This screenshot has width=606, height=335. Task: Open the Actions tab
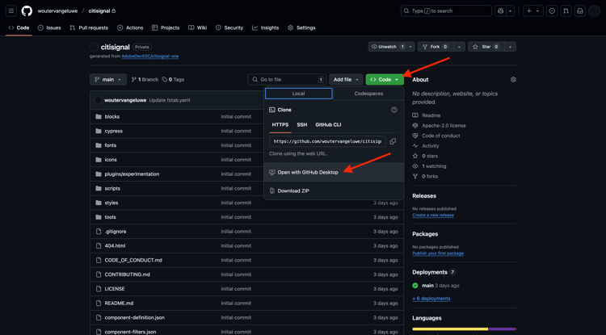click(x=130, y=27)
